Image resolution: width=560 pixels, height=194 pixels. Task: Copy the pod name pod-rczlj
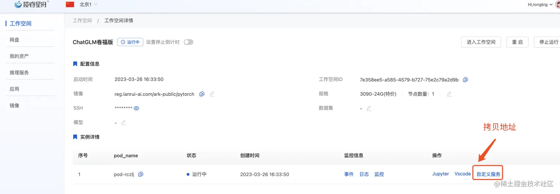pyautogui.click(x=140, y=174)
